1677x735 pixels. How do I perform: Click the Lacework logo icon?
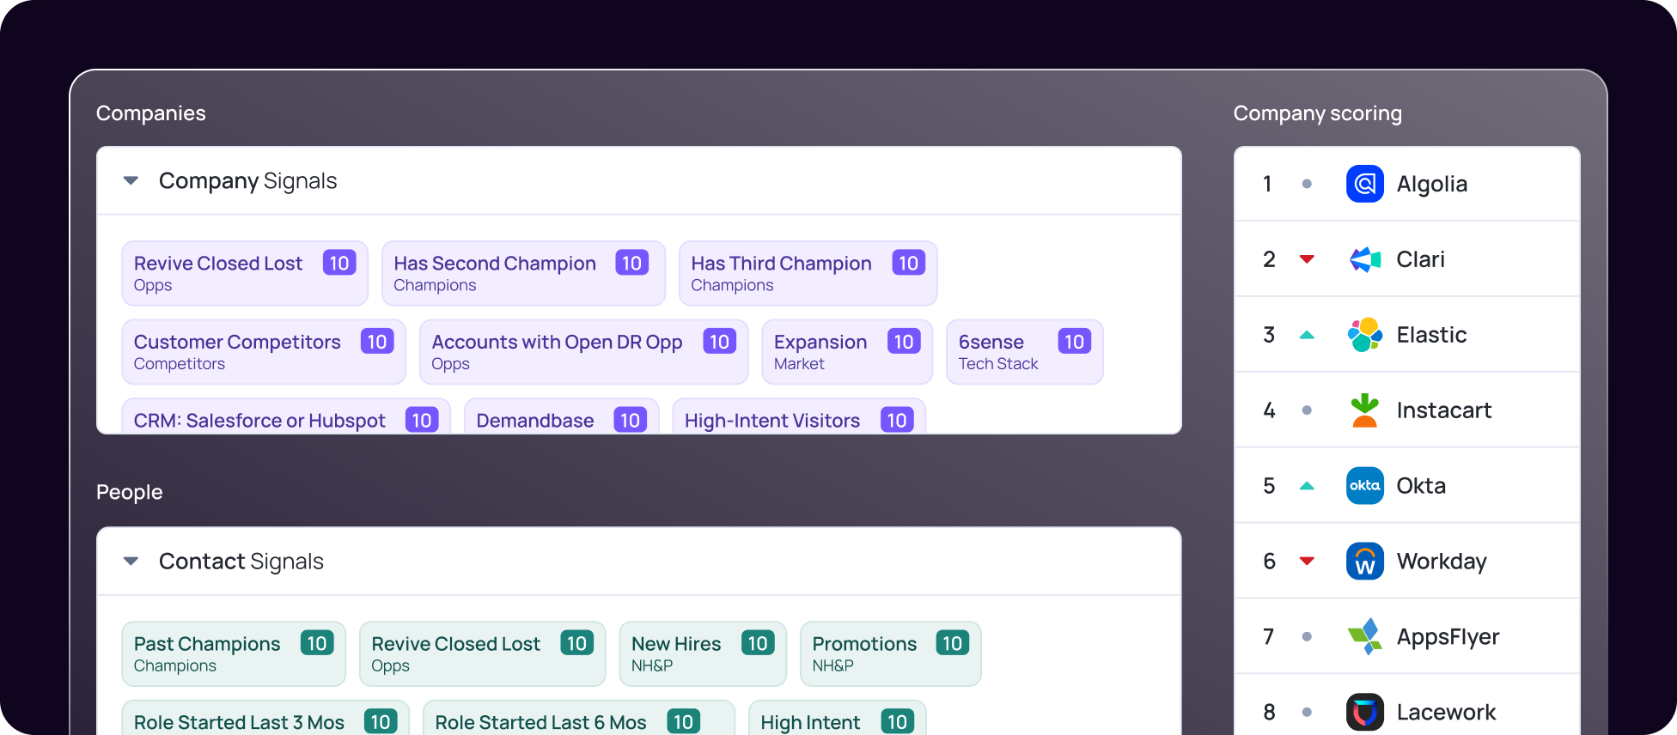[1364, 712]
